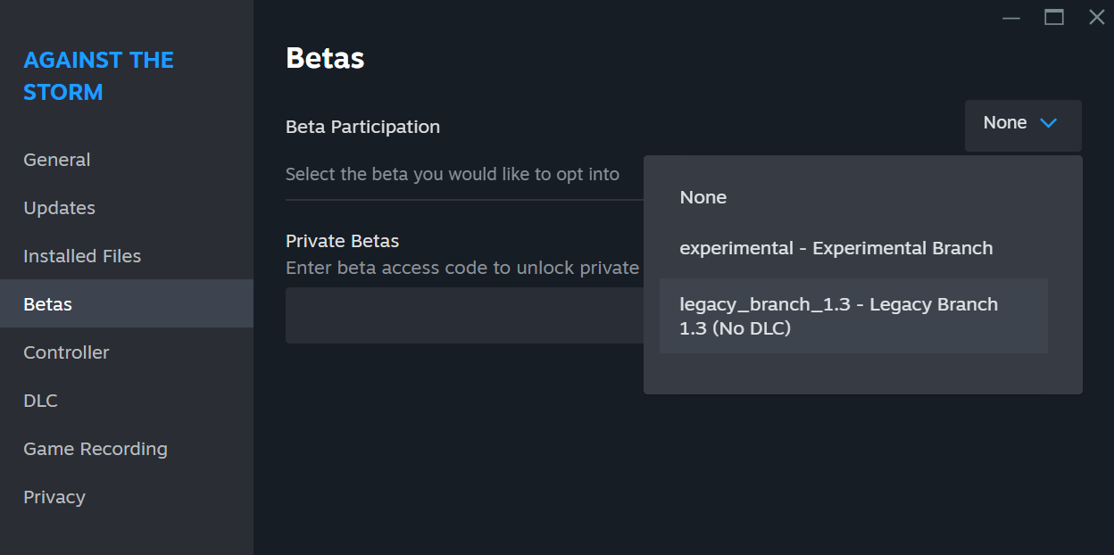The height and width of the screenshot is (555, 1114).
Task: Choose None from the beta list
Action: tap(703, 197)
